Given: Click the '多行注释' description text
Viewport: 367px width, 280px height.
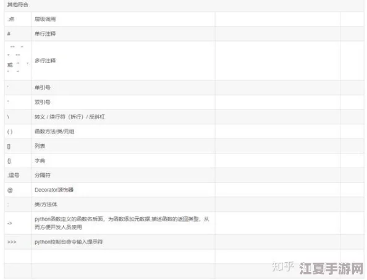Looking at the screenshot, I should pos(45,61).
